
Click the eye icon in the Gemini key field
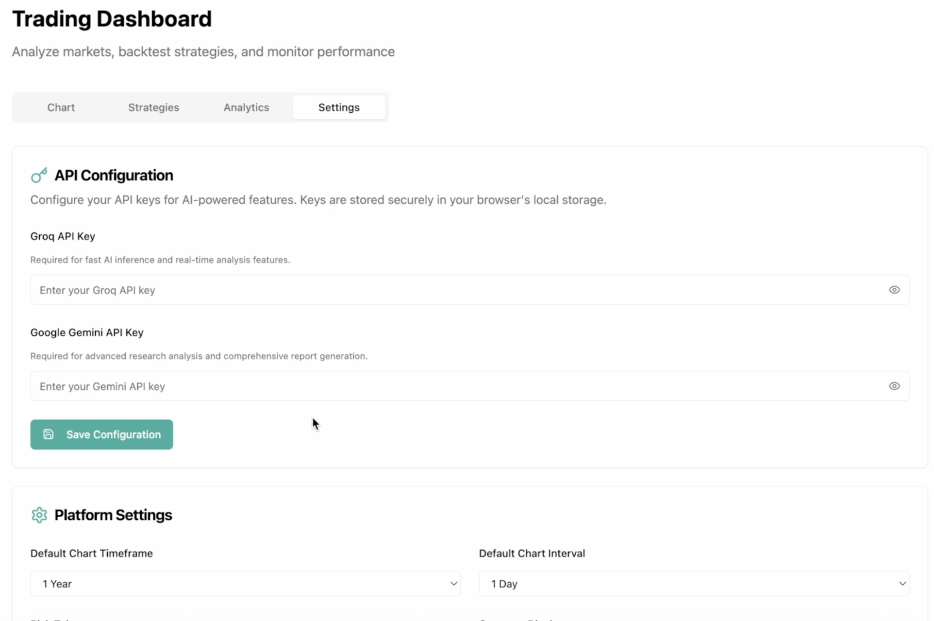[x=894, y=386]
